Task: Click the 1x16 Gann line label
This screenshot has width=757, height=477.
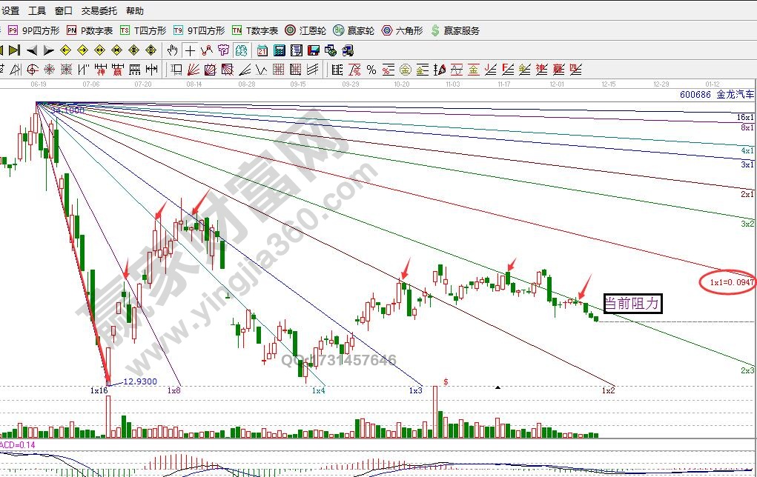Action: coord(99,390)
